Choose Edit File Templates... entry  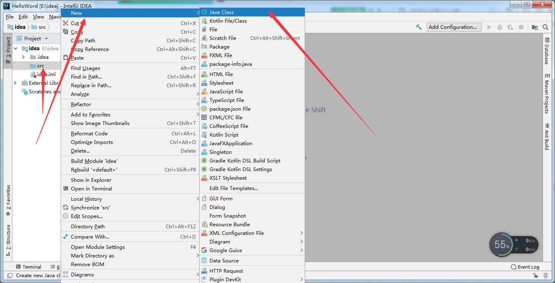coord(252,188)
